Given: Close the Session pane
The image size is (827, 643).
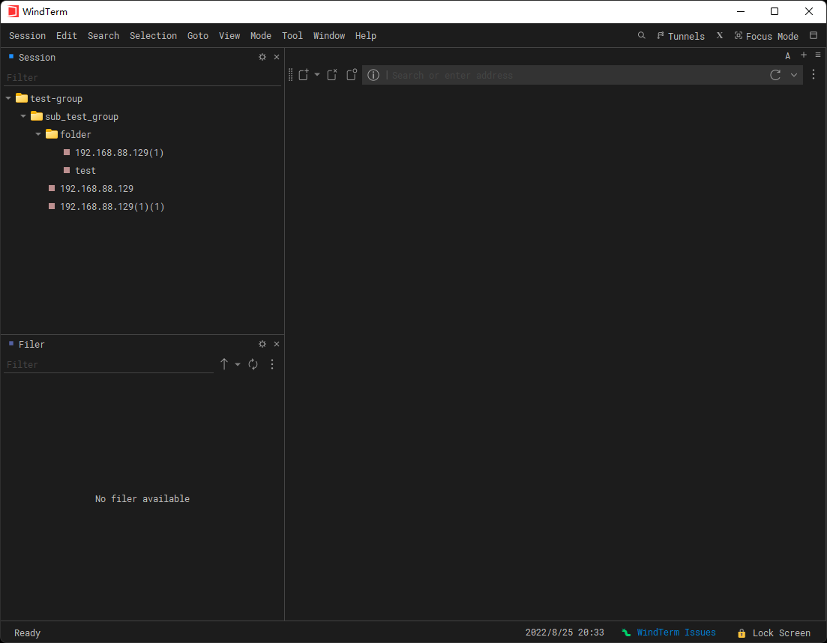Looking at the screenshot, I should 277,57.
